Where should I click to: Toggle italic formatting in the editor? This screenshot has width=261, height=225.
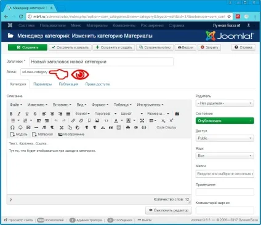tap(19, 114)
